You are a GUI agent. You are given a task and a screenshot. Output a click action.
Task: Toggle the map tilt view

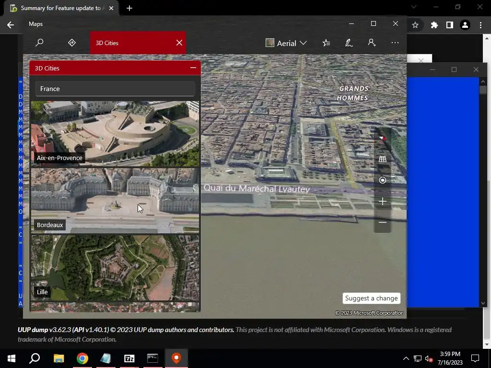(x=382, y=159)
